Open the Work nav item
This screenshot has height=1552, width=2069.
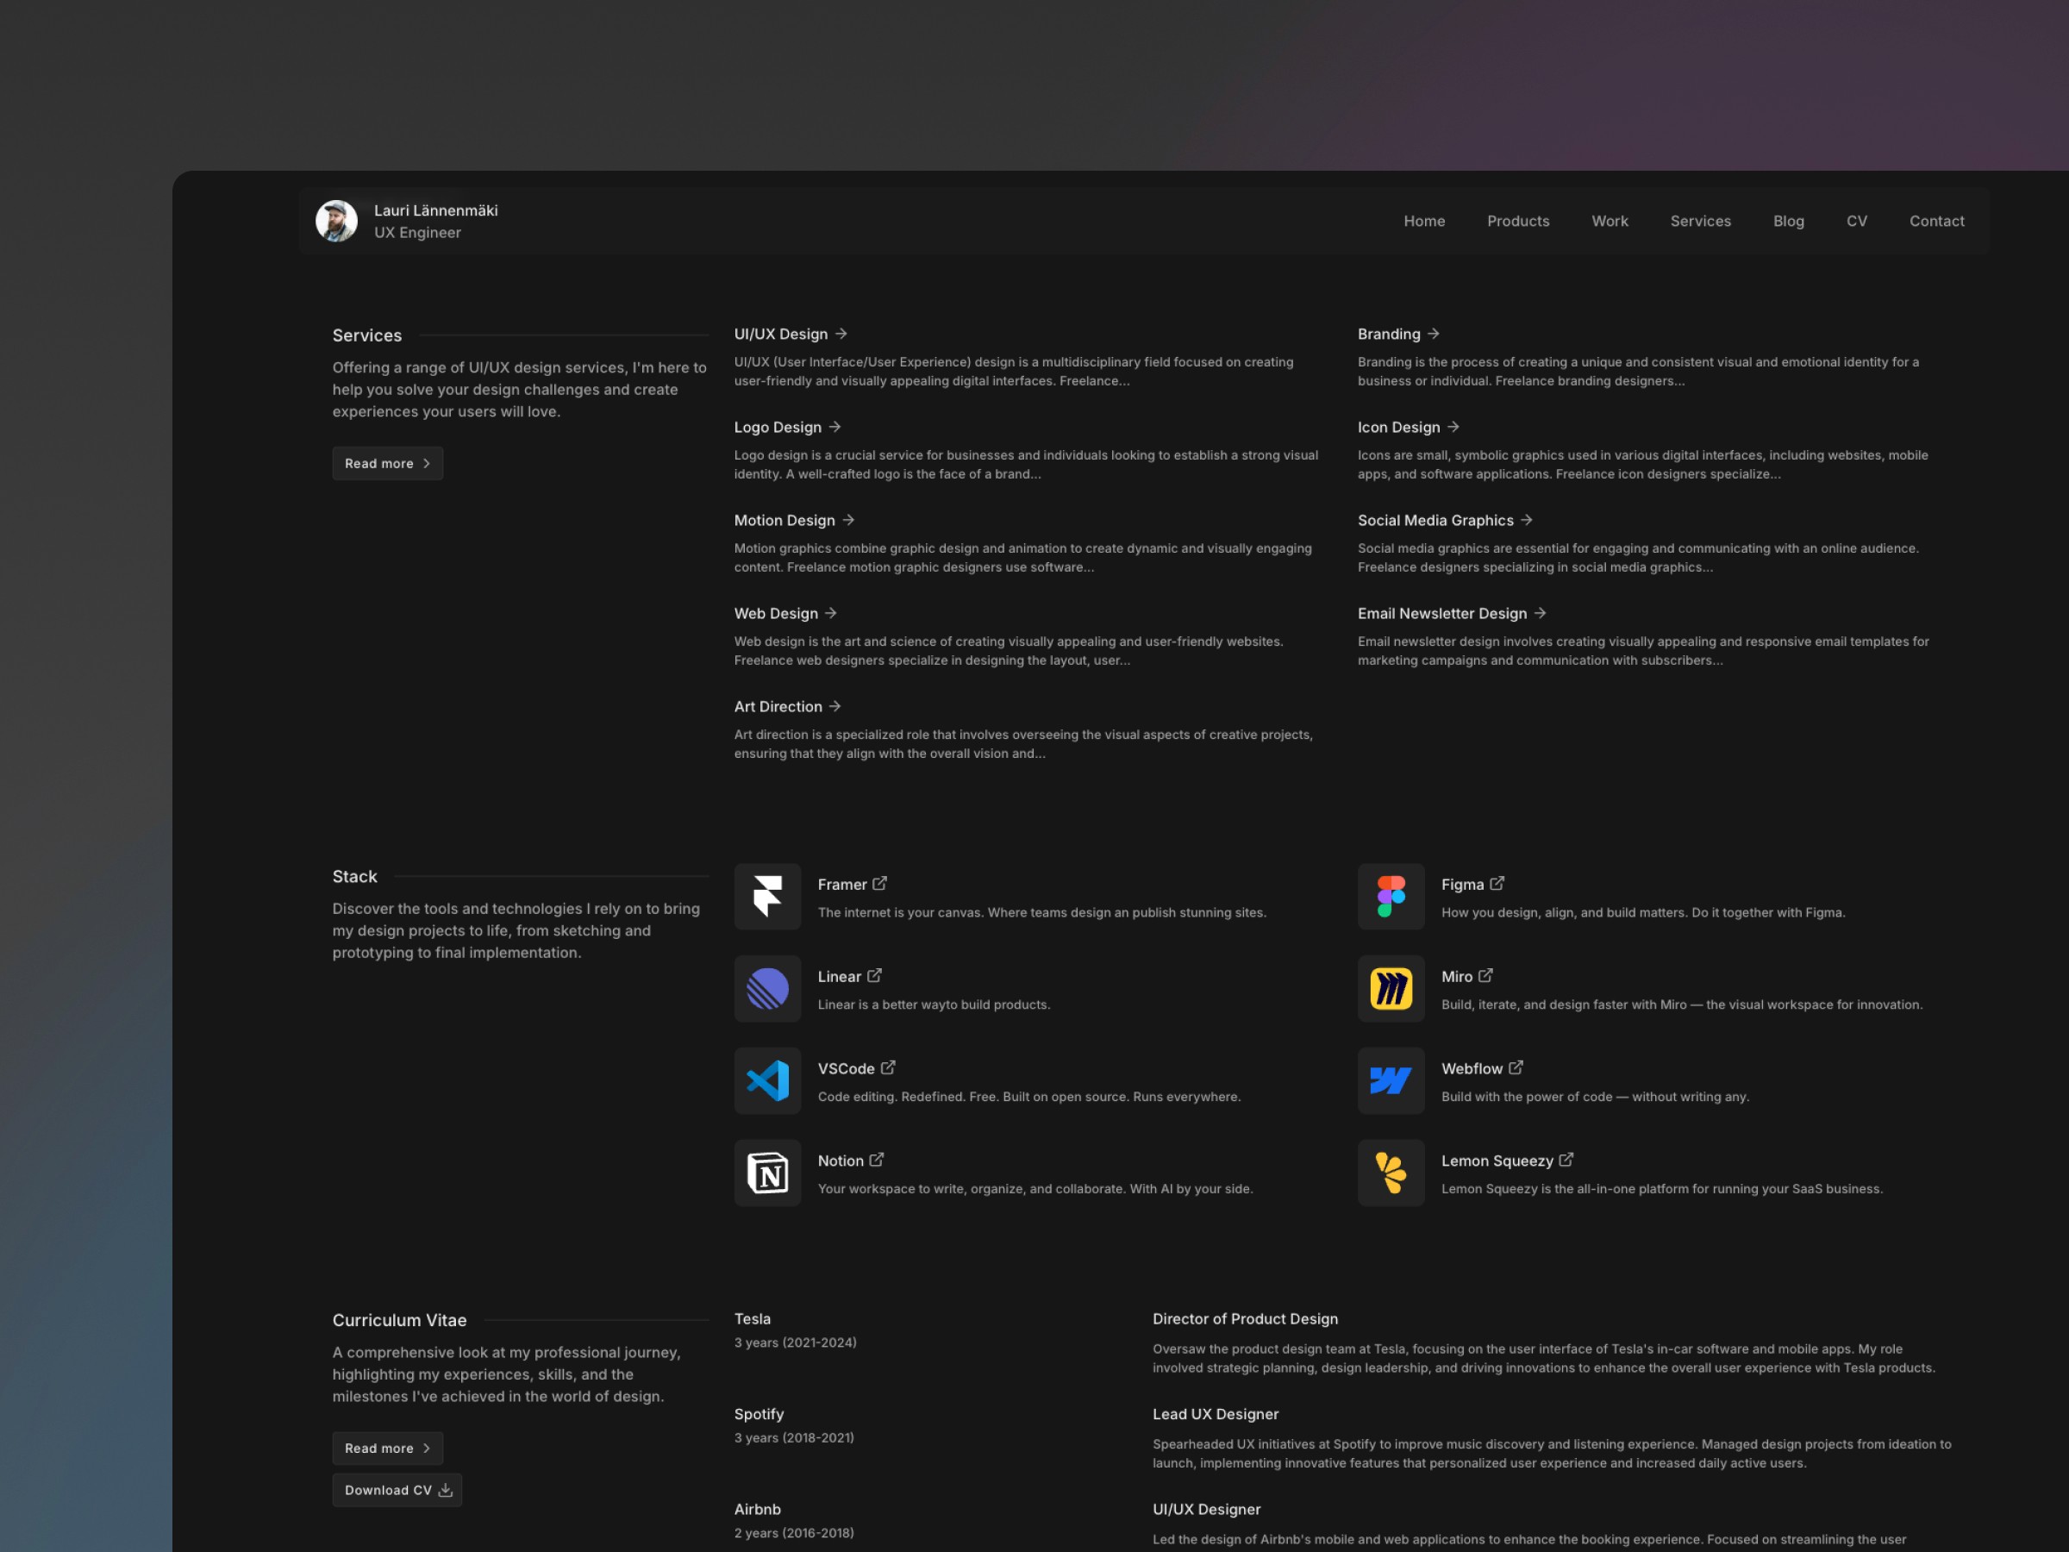pos(1610,221)
